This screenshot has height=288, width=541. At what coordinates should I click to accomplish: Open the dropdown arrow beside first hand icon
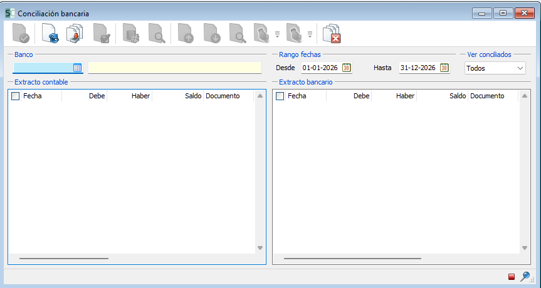click(277, 34)
